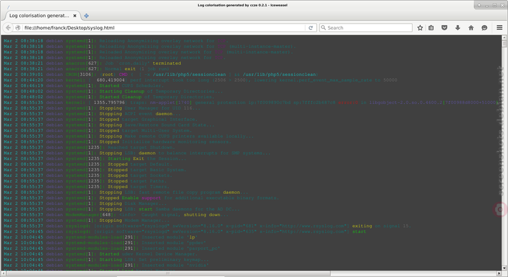The height and width of the screenshot is (277, 508).
Task: Open a new tab with plus icon
Action: 86,15
